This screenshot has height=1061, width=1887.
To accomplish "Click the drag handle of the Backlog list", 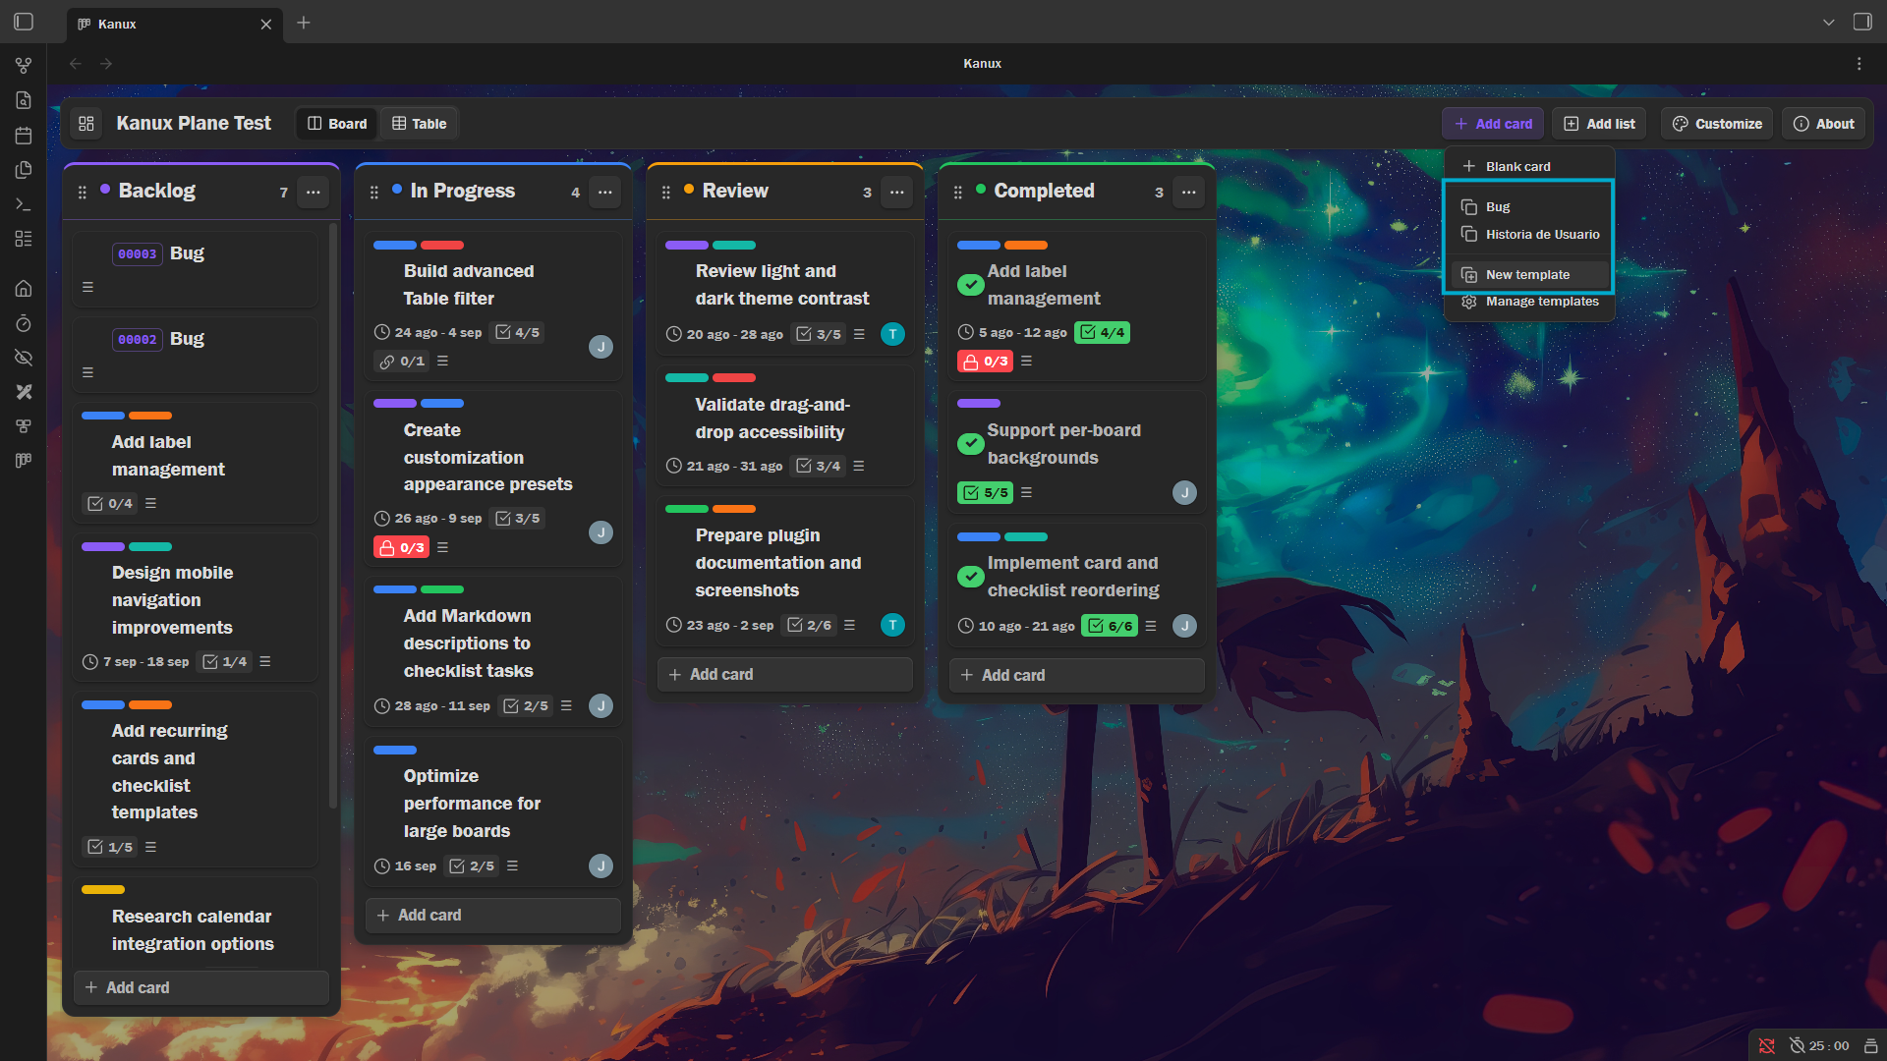I will (x=83, y=193).
